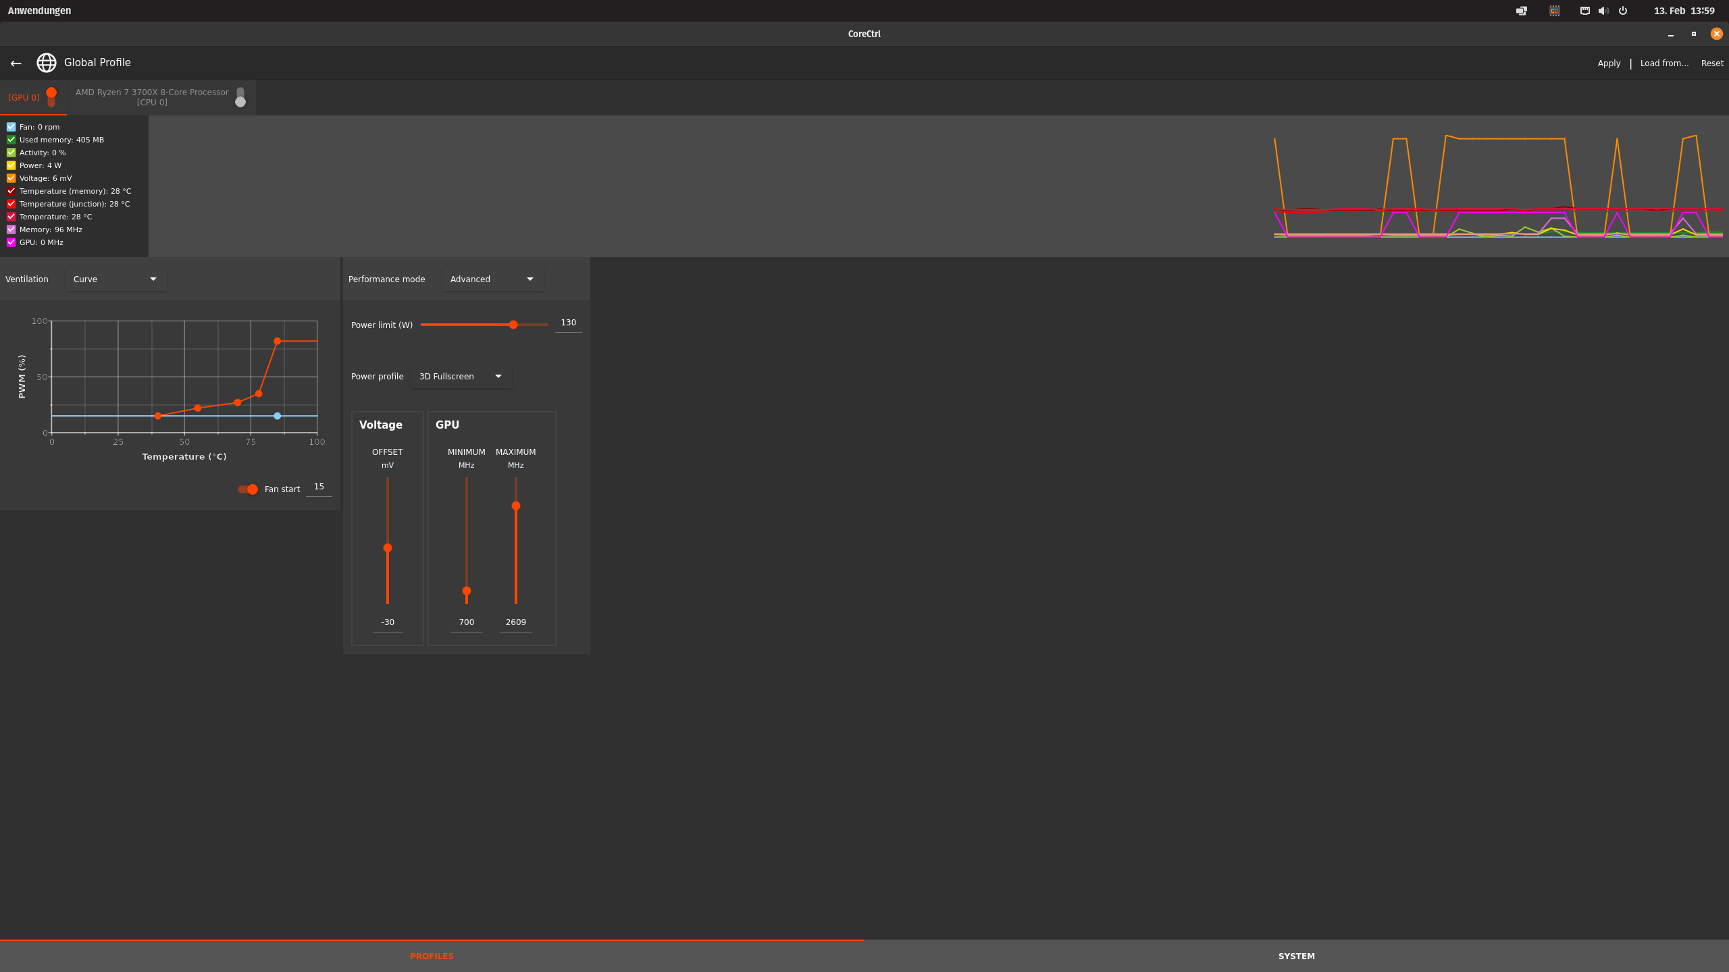Disable the Fan start toggle
Image resolution: width=1729 pixels, height=972 pixels.
(248, 489)
